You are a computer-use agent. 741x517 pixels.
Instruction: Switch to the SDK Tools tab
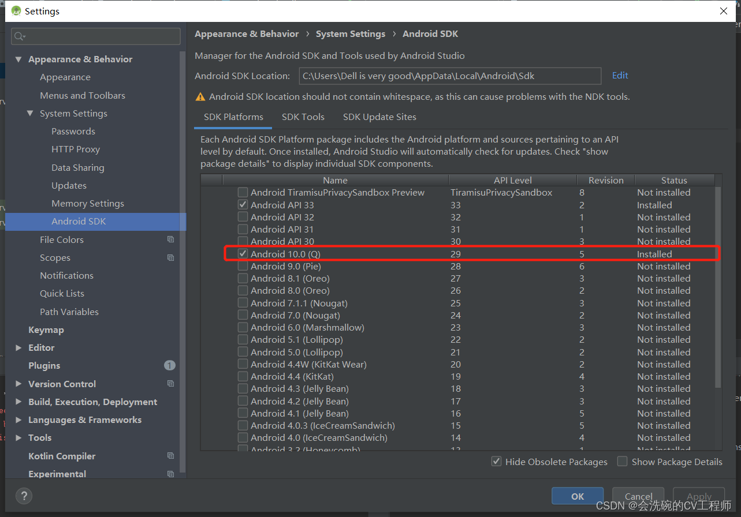(303, 117)
